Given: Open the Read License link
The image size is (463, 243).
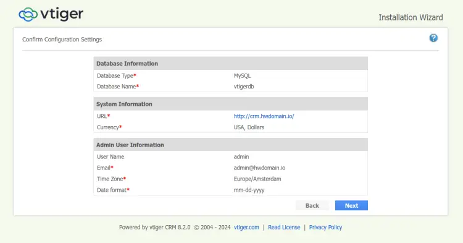Looking at the screenshot, I should 284,228.
